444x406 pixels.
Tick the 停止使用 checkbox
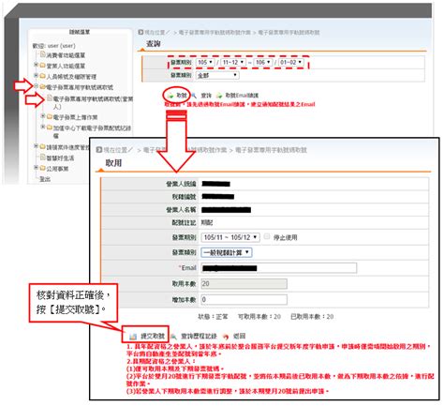pyautogui.click(x=267, y=236)
